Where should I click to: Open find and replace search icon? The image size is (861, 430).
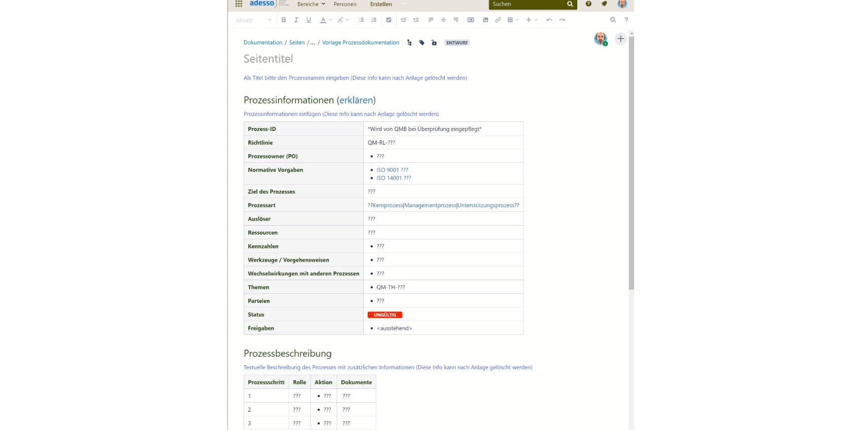pos(613,20)
